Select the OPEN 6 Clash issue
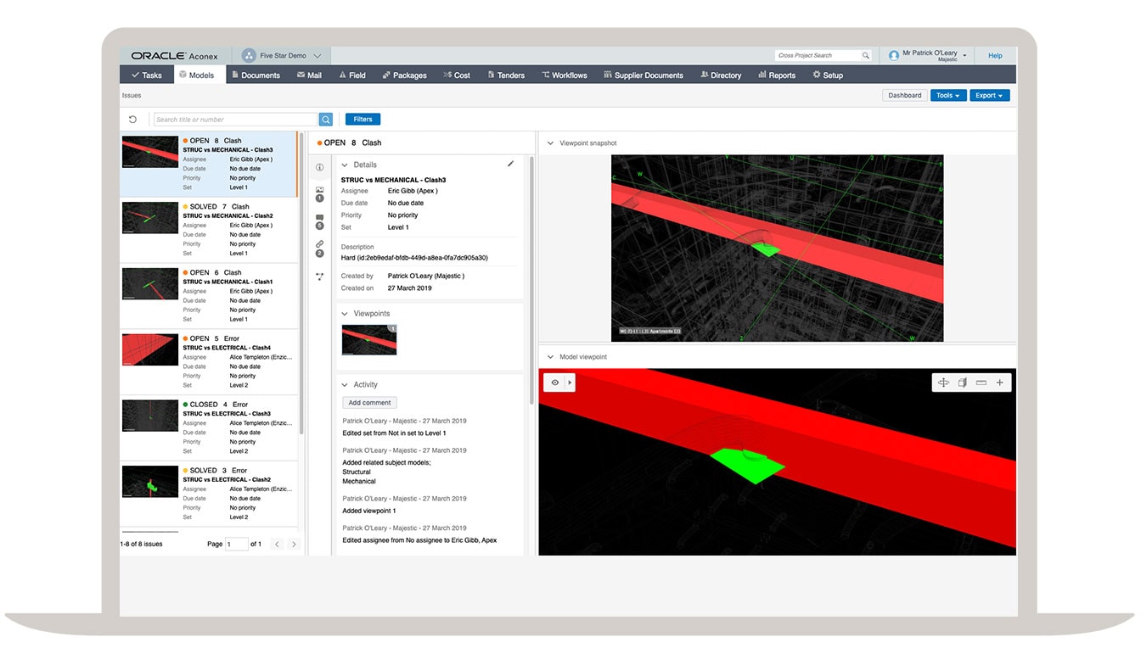Viewport: 1141px width, 648px height. (x=209, y=296)
